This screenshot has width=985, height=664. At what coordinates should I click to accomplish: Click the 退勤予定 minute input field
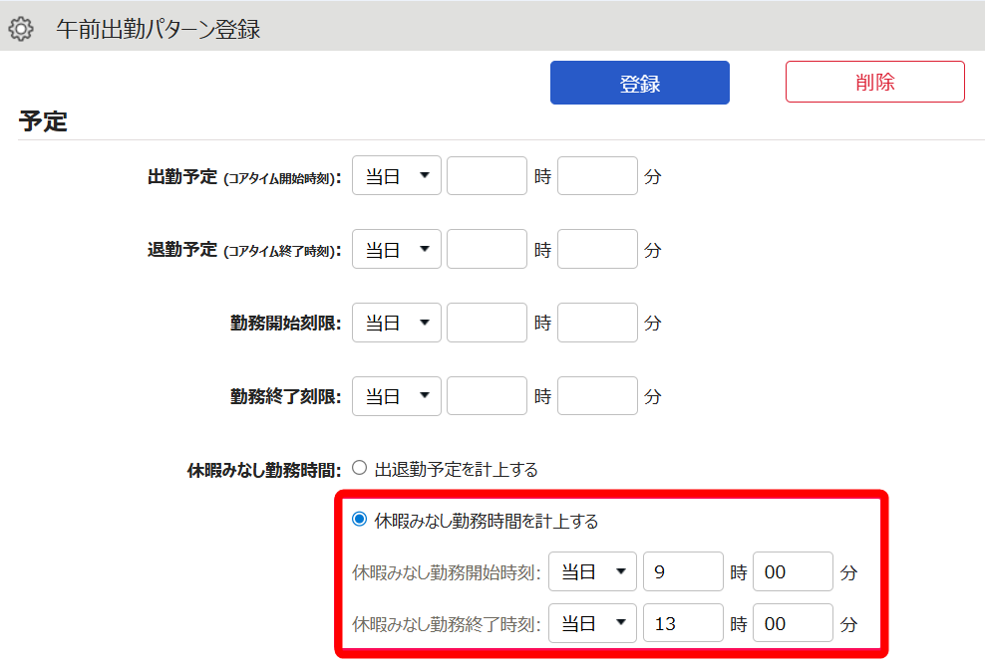[x=597, y=249]
